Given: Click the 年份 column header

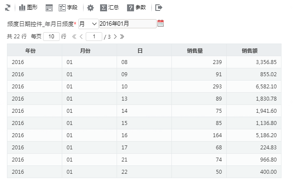Looking at the screenshot, I should 35,50.
